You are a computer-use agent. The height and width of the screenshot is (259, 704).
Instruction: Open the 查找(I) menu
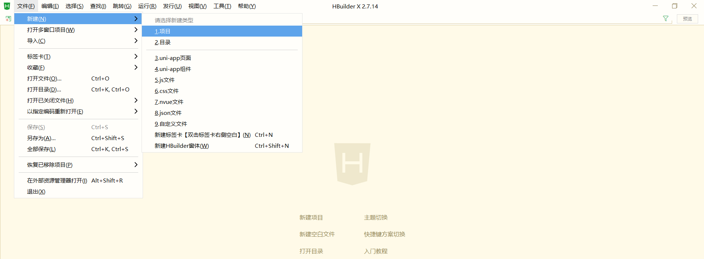coord(98,6)
